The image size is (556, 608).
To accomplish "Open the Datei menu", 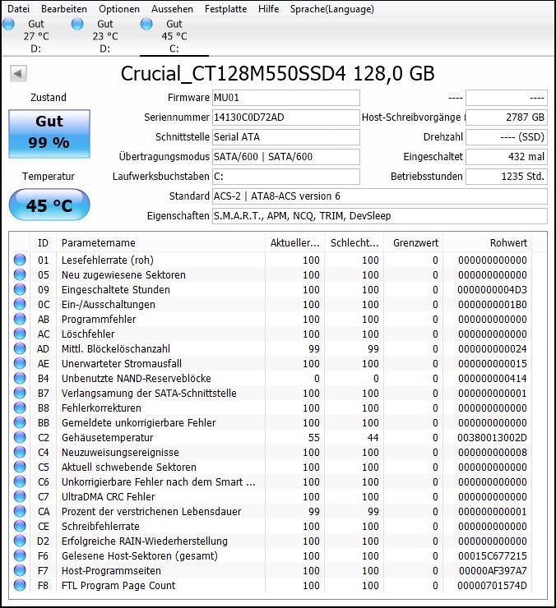I will click(x=18, y=8).
